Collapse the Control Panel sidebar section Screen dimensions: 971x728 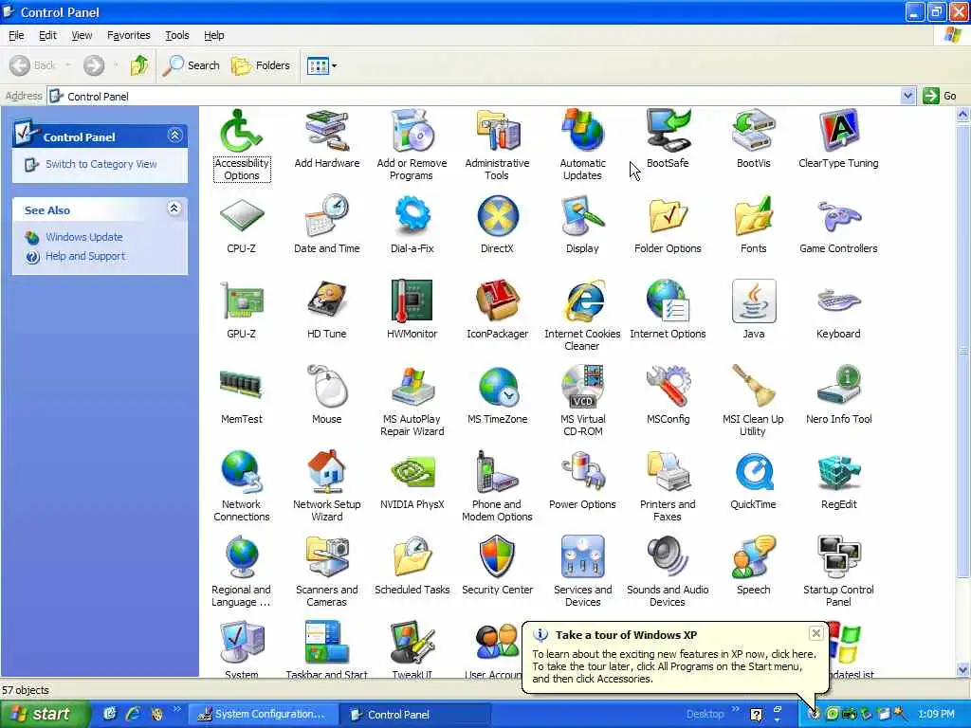174,136
